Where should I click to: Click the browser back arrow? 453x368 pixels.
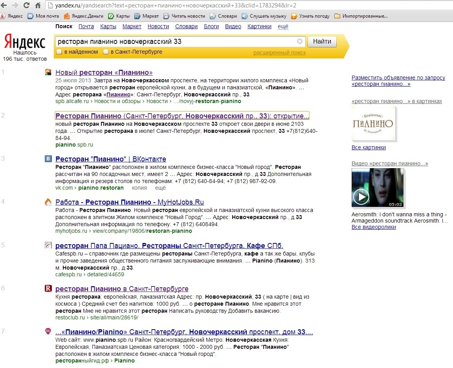(4, 5)
